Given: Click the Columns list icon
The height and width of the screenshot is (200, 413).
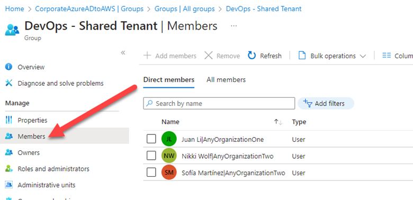Looking at the screenshot, I should pyautogui.click(x=387, y=56).
